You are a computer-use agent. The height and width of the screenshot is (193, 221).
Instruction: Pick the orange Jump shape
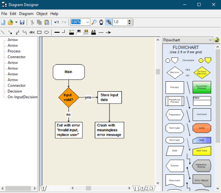pyautogui.click(x=202, y=128)
